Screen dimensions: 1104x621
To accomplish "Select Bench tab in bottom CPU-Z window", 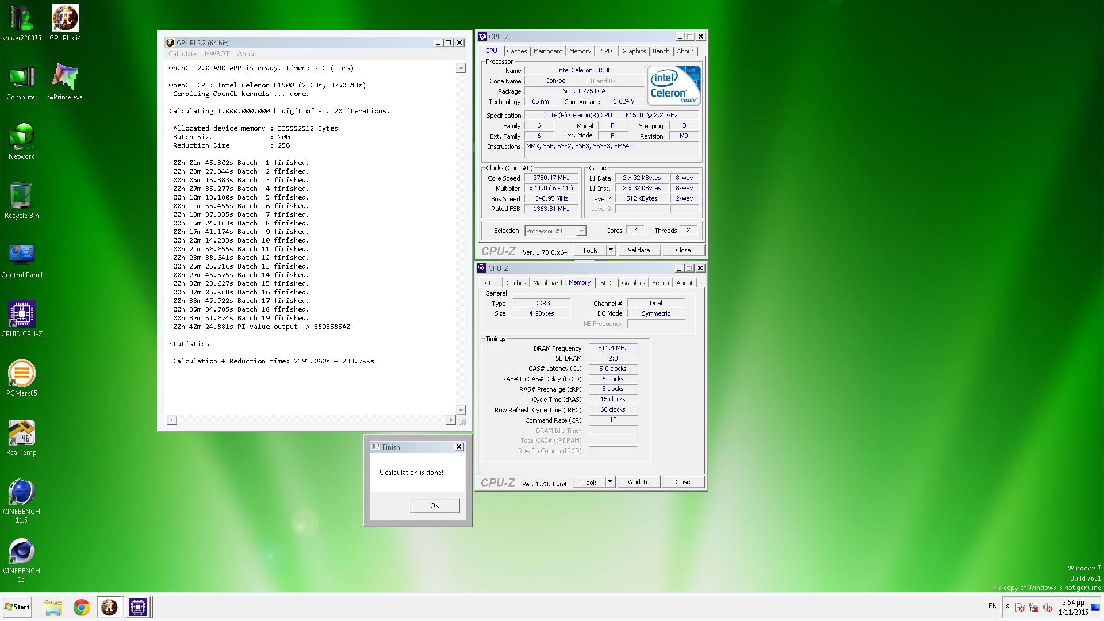I will [660, 283].
